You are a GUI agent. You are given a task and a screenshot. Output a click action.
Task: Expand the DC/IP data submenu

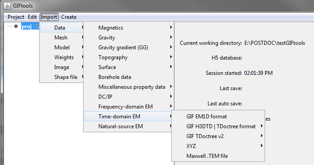[x=129, y=96]
